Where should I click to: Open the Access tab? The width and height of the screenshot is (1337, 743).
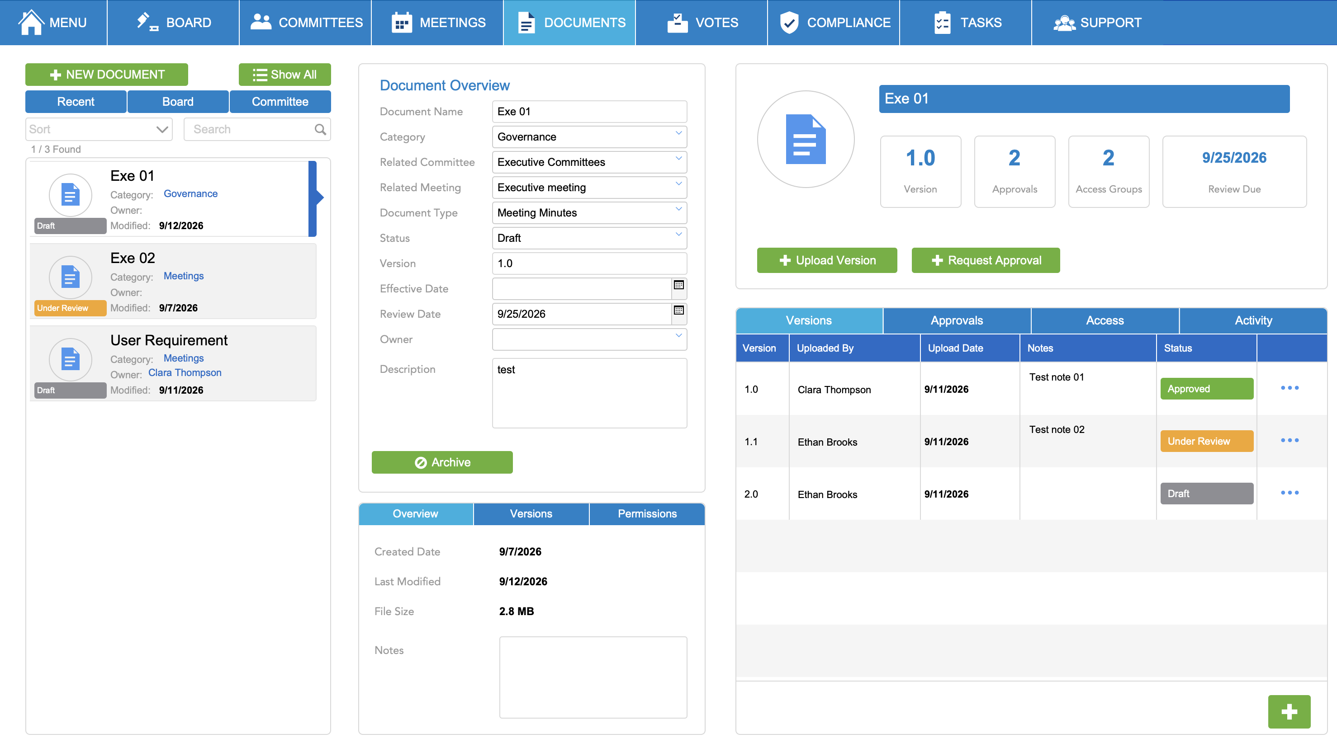(x=1105, y=320)
